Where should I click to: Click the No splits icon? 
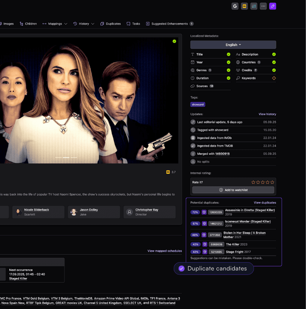click(193, 161)
